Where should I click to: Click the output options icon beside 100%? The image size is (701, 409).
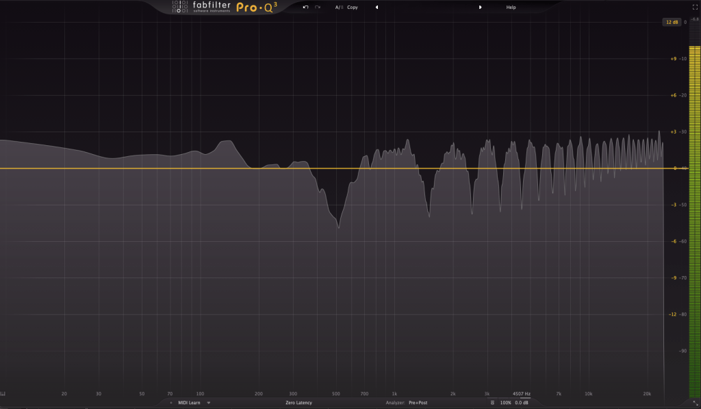(x=492, y=403)
